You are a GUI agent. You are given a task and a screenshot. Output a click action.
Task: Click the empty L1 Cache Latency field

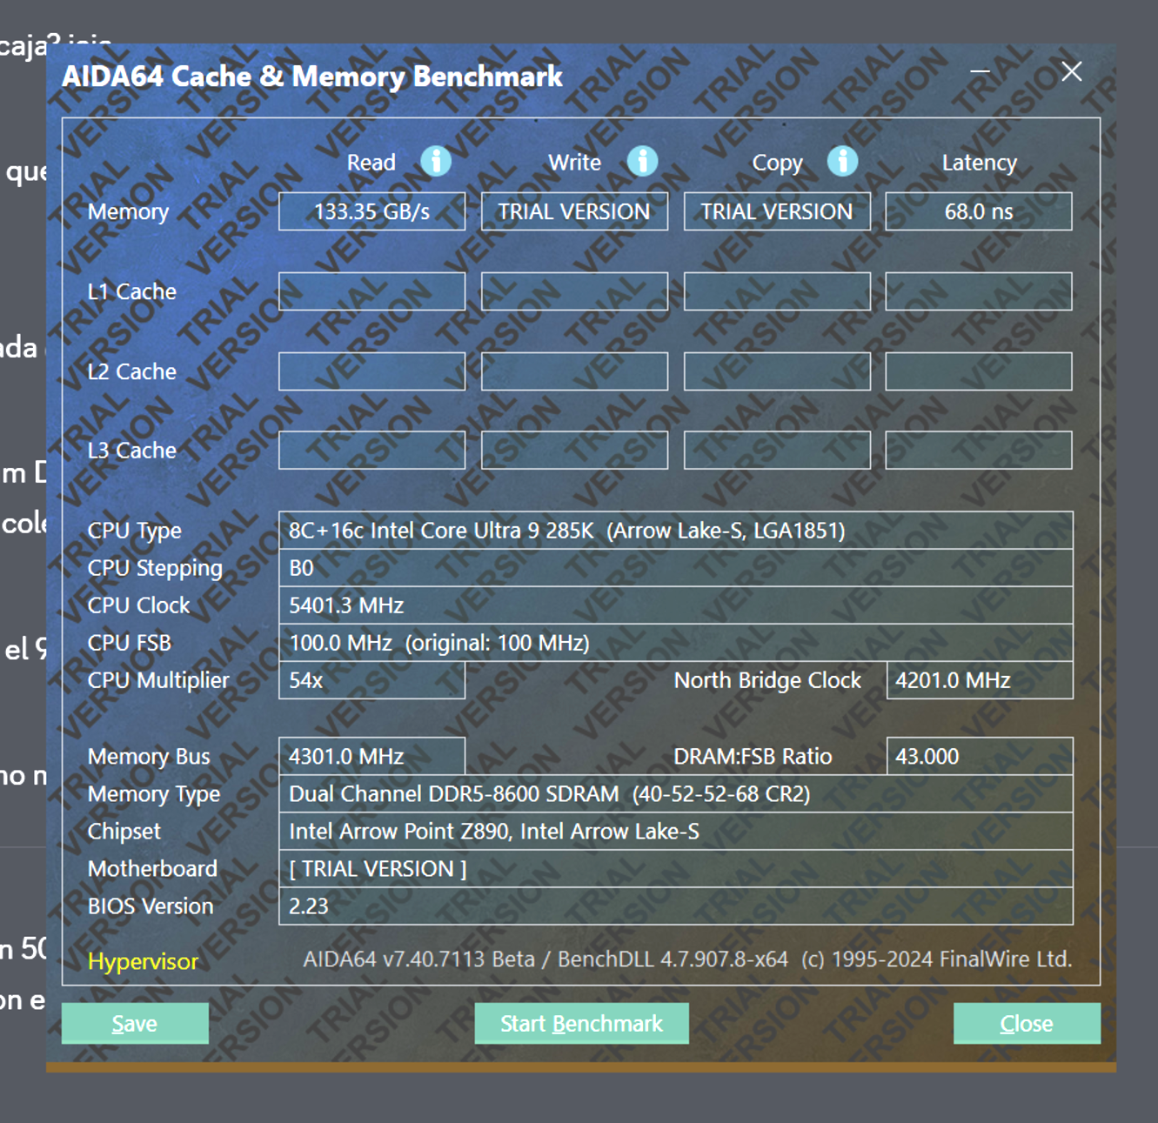(979, 291)
